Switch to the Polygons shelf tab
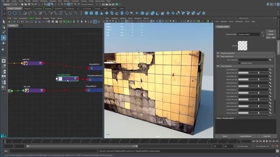Screen dimensions: 280x157 point(28,9)
